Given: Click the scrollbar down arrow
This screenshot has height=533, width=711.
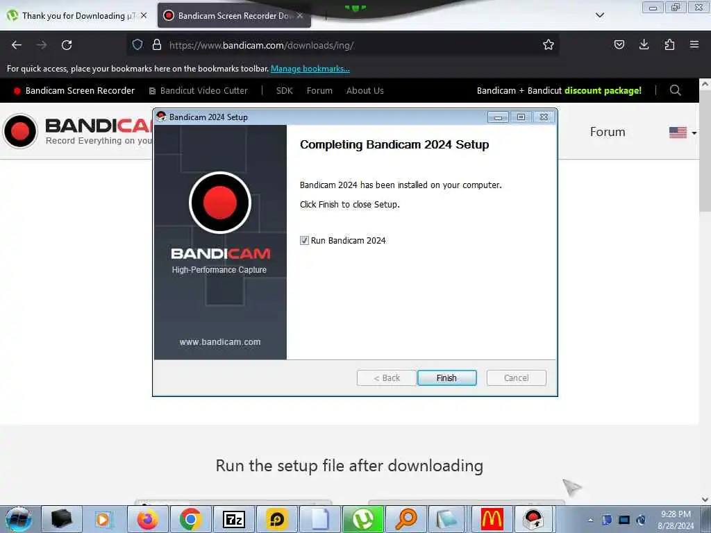Looking at the screenshot, I should coord(705,500).
